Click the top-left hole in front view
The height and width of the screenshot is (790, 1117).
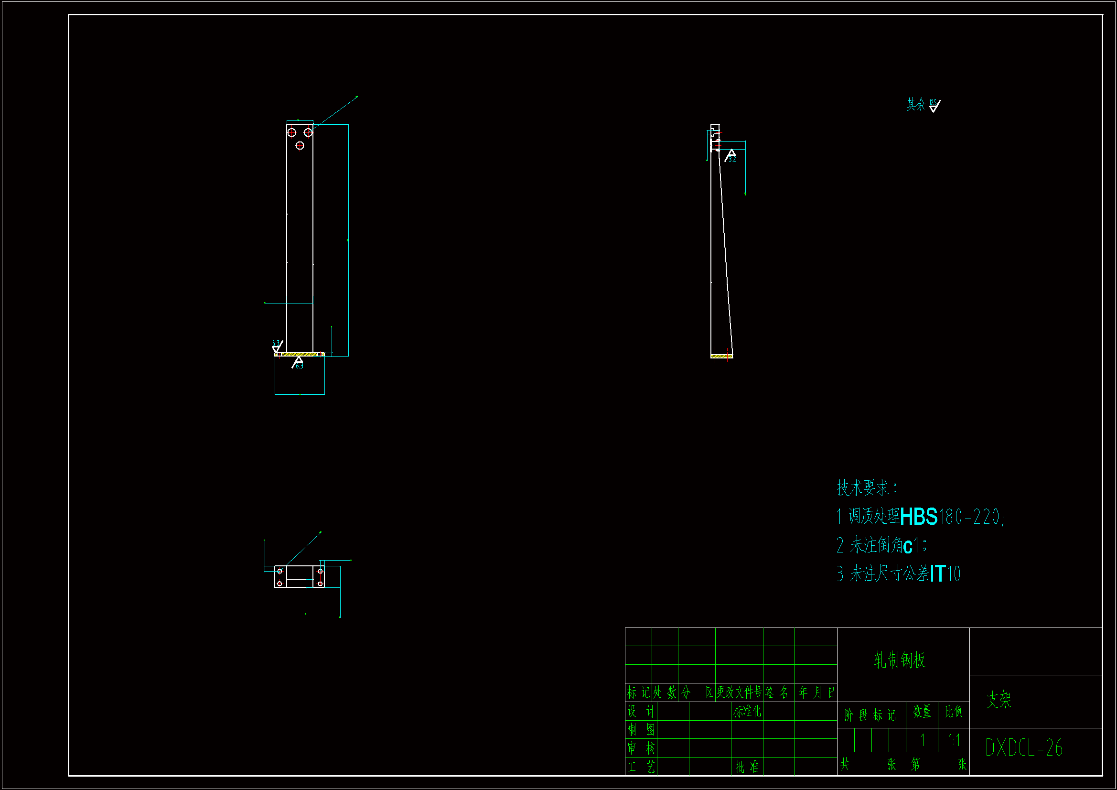coord(291,132)
